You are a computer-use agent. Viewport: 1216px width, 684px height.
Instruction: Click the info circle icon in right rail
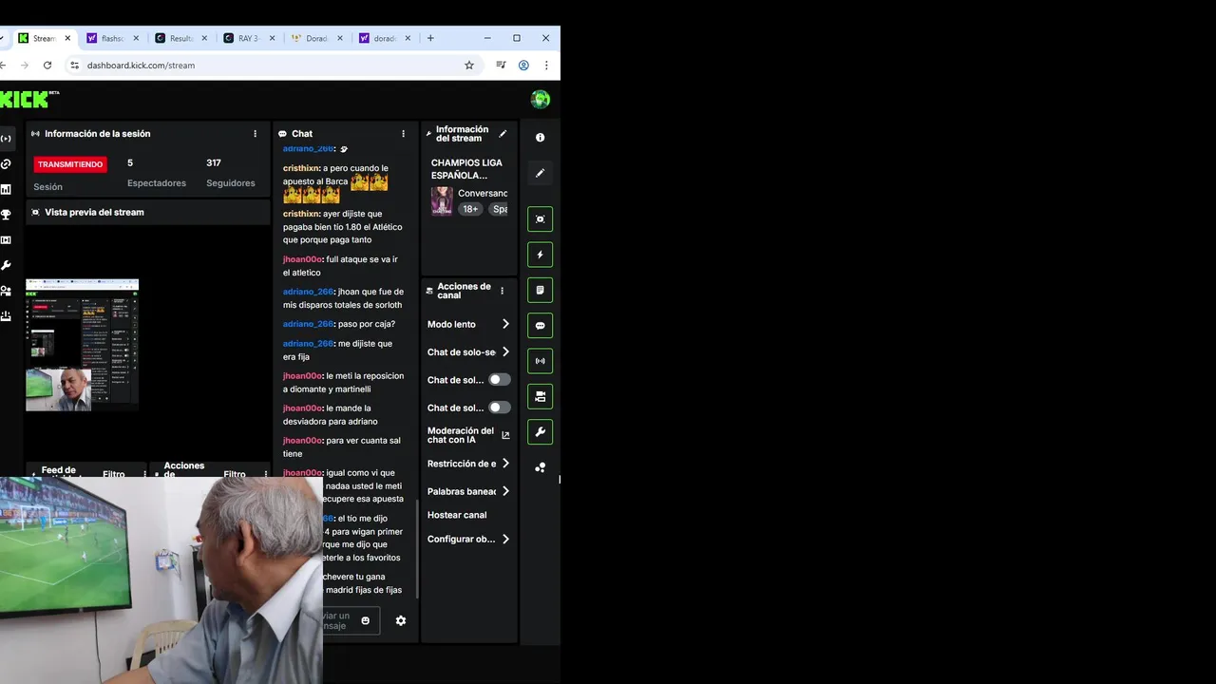point(540,138)
